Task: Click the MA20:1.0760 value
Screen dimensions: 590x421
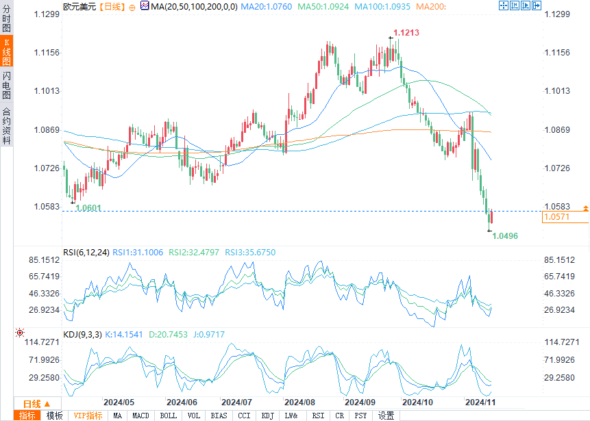Action: click(x=266, y=6)
